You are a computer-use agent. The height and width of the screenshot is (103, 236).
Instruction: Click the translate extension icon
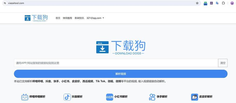[x=217, y=3]
